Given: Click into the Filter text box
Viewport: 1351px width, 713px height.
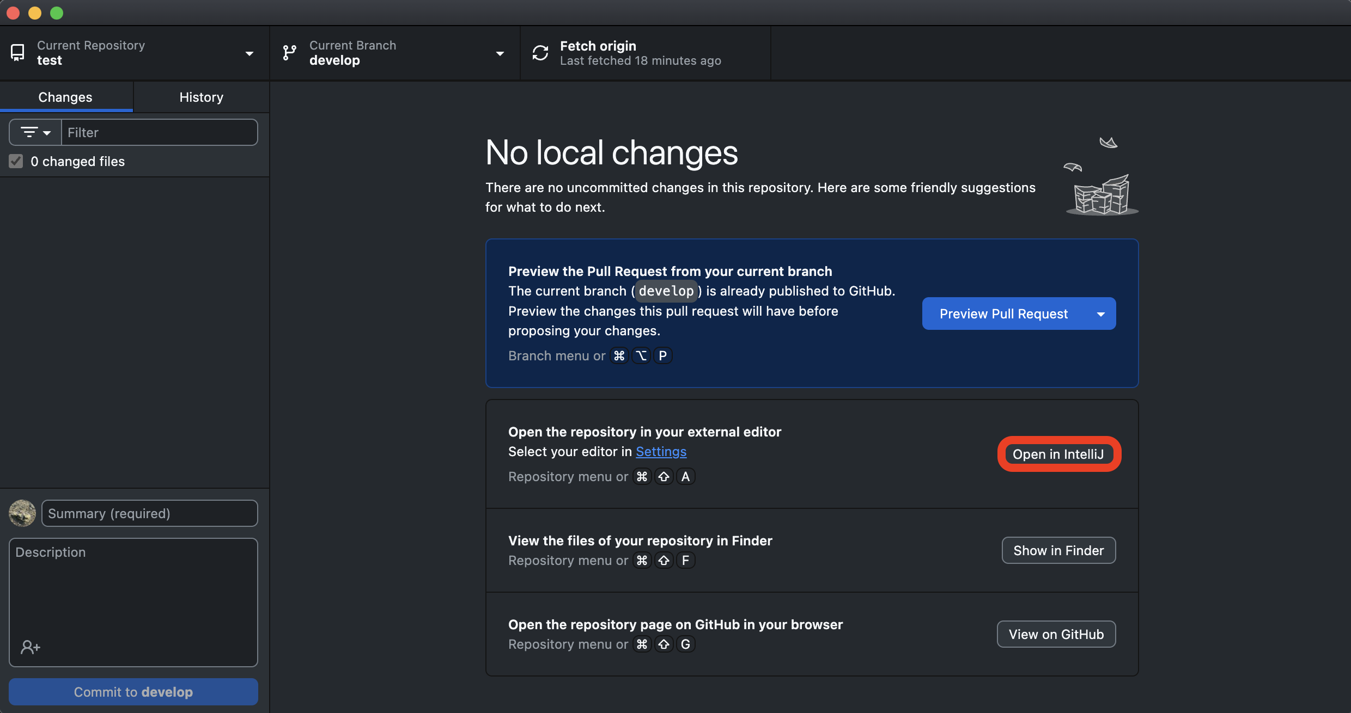Looking at the screenshot, I should click(159, 132).
